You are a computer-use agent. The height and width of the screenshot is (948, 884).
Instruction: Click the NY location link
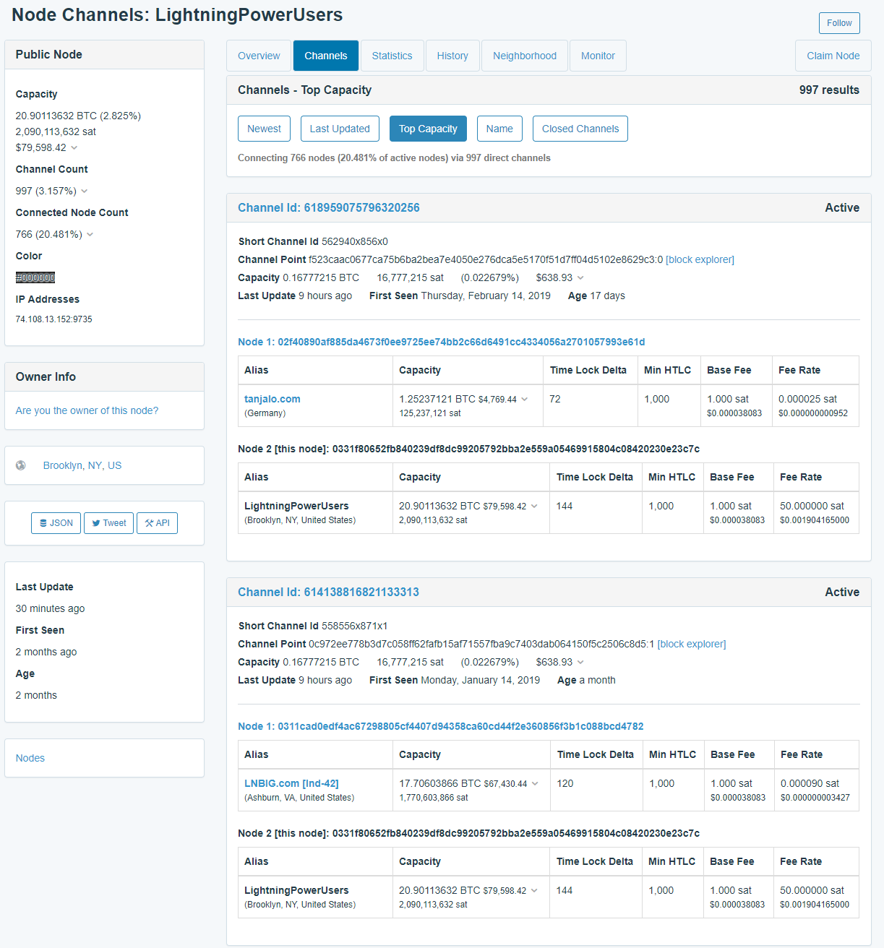(x=95, y=465)
